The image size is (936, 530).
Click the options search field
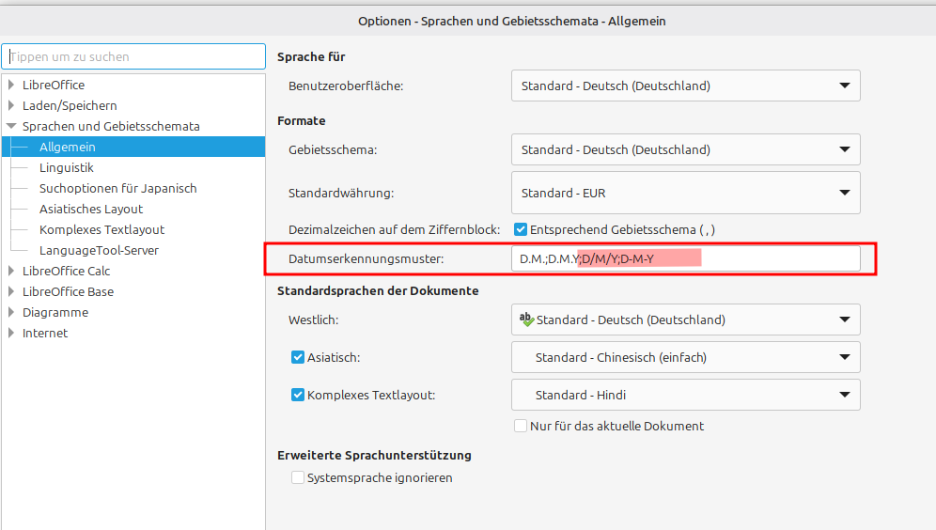click(133, 56)
